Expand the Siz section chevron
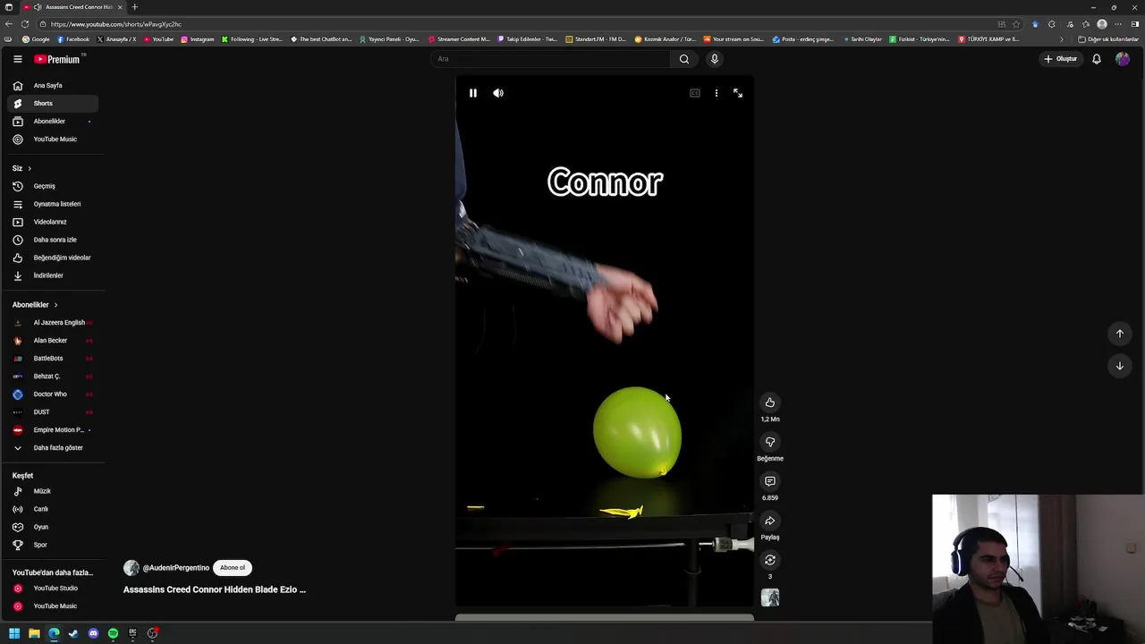 29,168
